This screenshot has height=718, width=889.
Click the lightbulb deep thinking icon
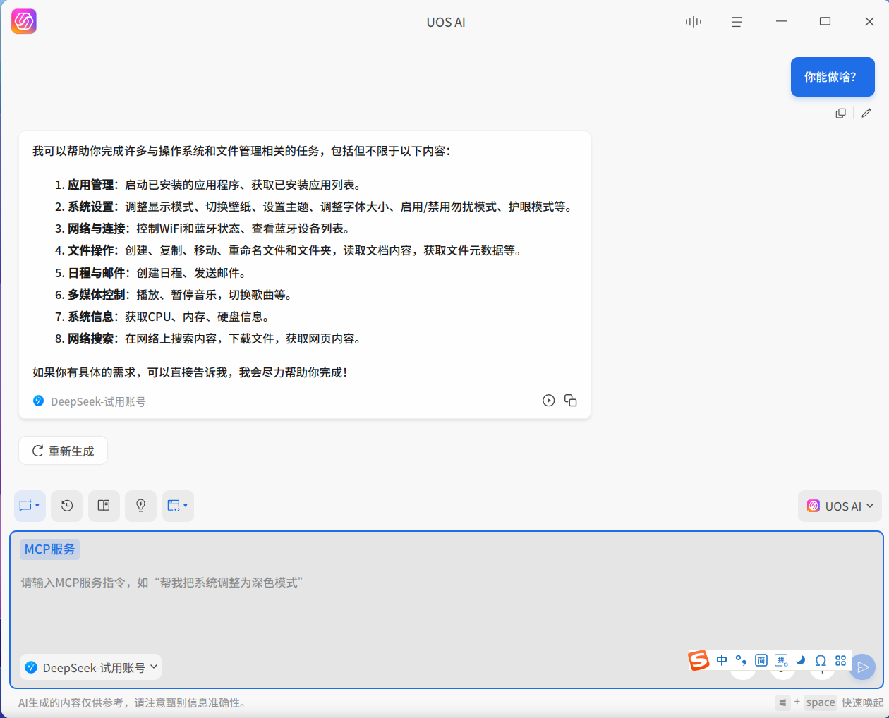click(140, 506)
